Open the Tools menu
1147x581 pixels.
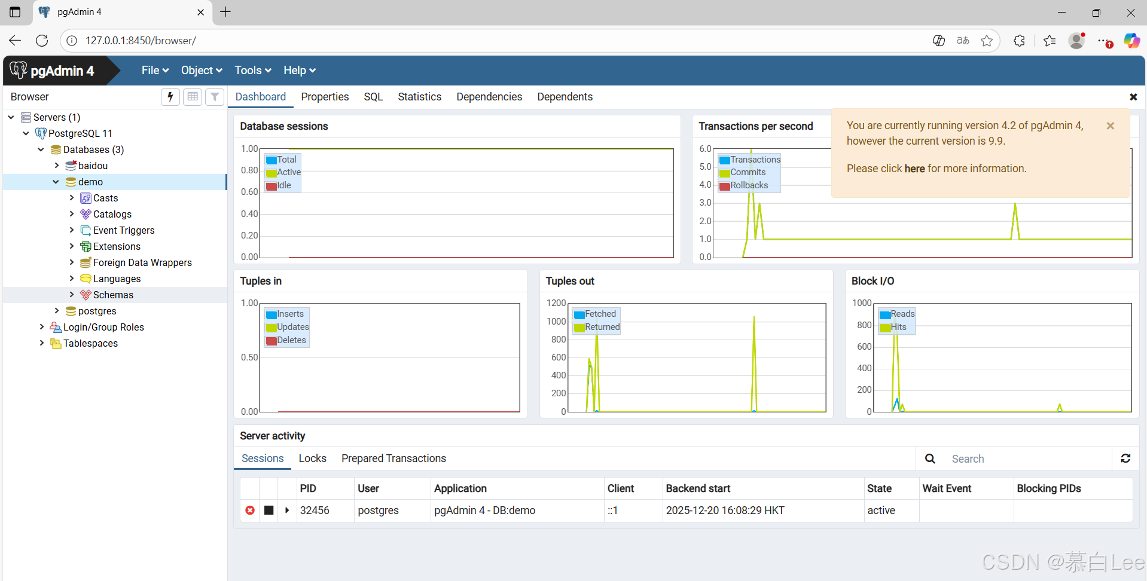[x=253, y=70]
